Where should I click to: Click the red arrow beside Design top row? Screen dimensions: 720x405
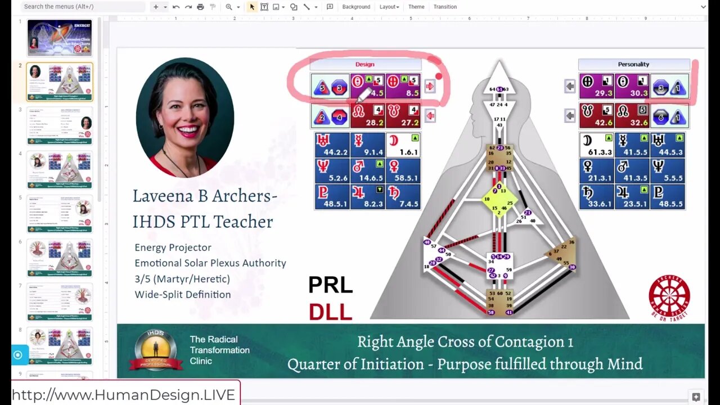point(429,86)
